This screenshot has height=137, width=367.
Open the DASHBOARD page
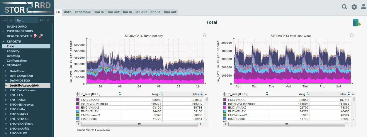point(17,26)
